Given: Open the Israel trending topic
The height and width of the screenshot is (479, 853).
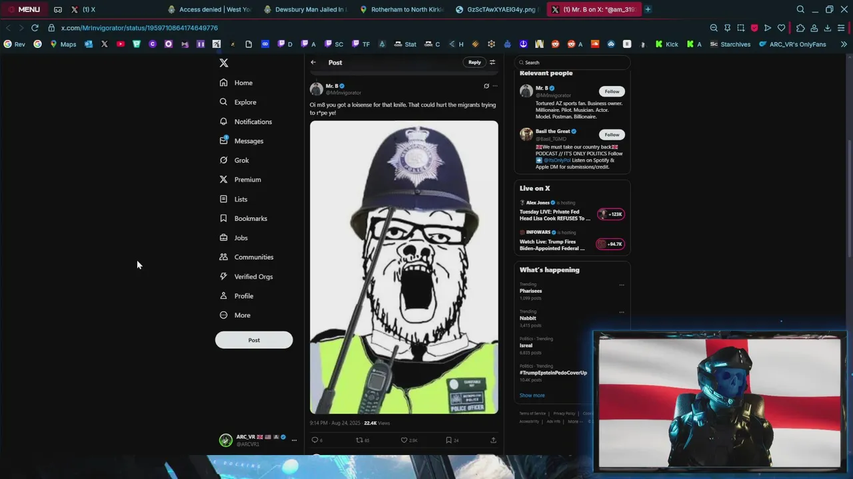Looking at the screenshot, I should [x=526, y=345].
